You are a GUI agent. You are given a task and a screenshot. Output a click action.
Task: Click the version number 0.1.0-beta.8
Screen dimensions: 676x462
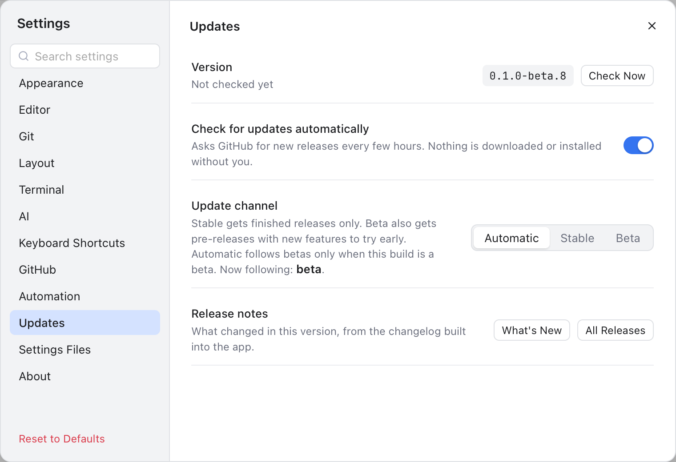coord(528,76)
